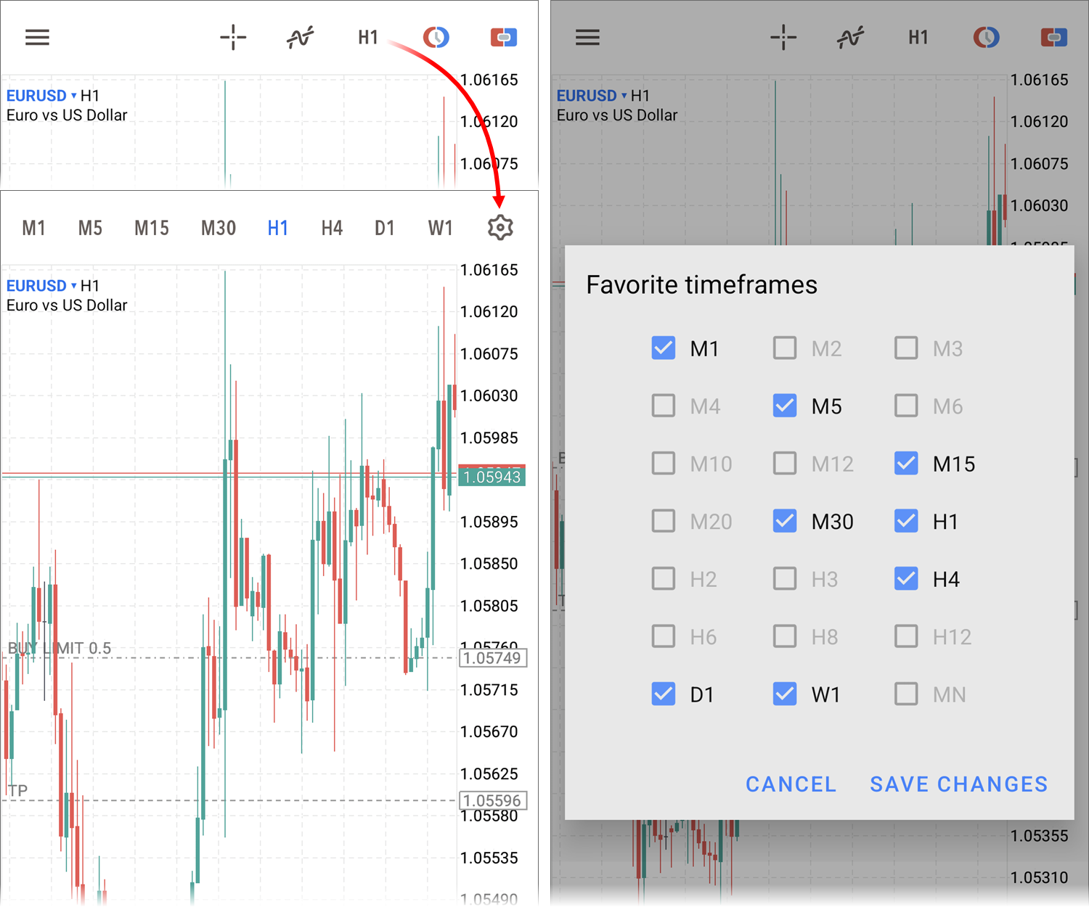This screenshot has width=1089, height=907.
Task: Click the current price label 1.05943
Action: [492, 477]
